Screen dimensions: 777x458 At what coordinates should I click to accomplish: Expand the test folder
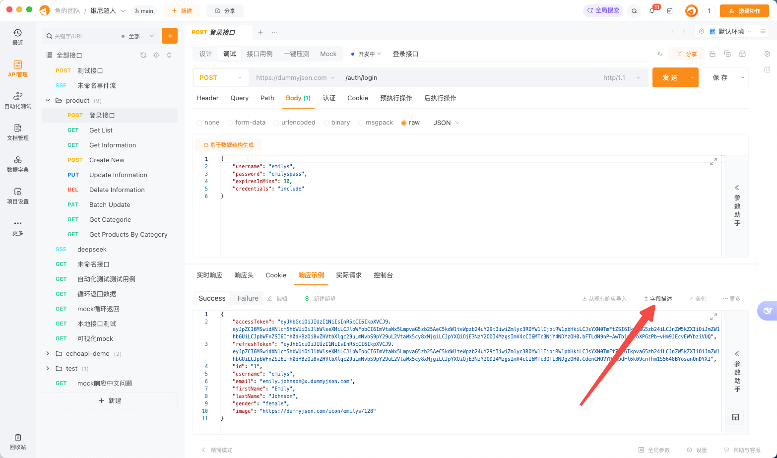[x=48, y=368]
